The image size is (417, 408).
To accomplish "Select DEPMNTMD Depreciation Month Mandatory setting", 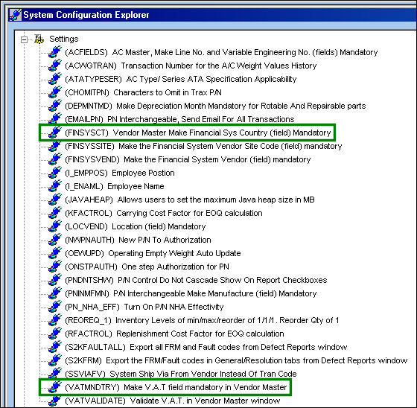I will click(215, 106).
